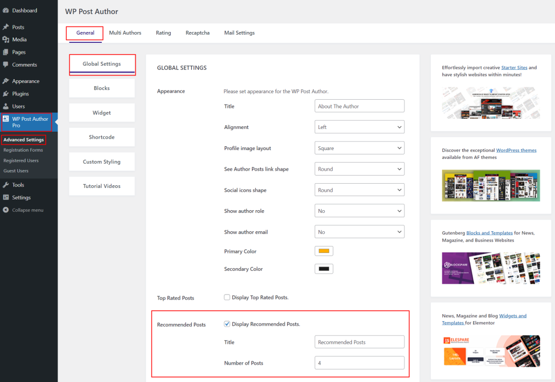Click the AF themes preview thumbnail
Viewport: 555px width, 382px height.
pyautogui.click(x=491, y=186)
